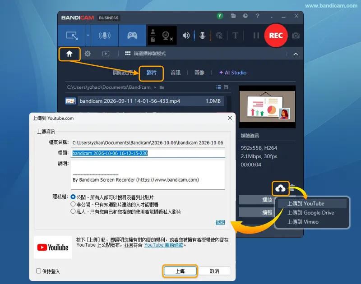This screenshot has height=284, width=361.
Task: Toggle text overlay T icon
Action: 235,36
